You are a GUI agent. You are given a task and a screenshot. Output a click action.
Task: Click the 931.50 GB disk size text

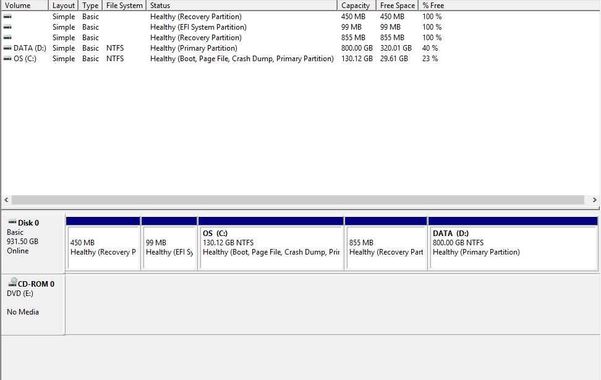[22, 242]
